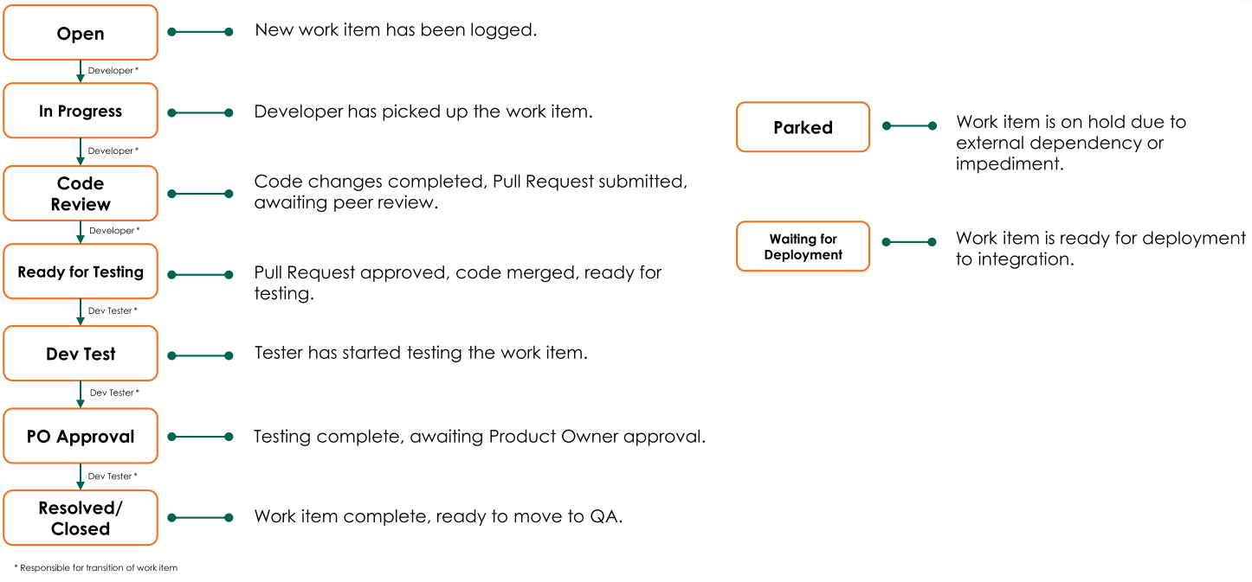Click the "Responsible for transition of work item" footnote
1252x582 pixels.
pos(95,568)
